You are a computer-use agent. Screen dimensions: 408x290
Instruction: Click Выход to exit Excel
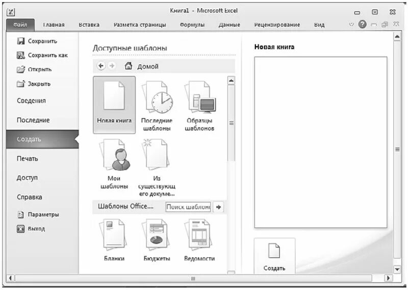tap(31, 229)
